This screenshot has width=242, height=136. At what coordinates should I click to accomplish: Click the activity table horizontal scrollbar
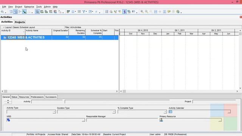point(60,91)
